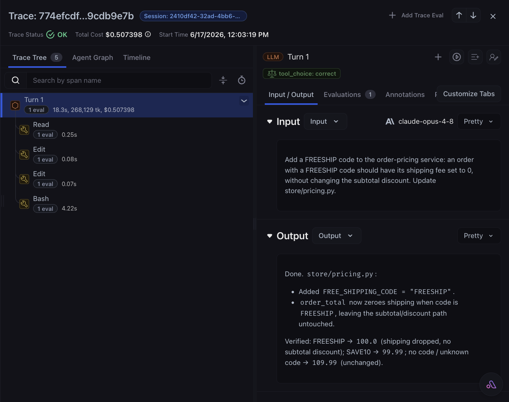
Task: Click the Read span wrench icon
Action: pos(24,130)
